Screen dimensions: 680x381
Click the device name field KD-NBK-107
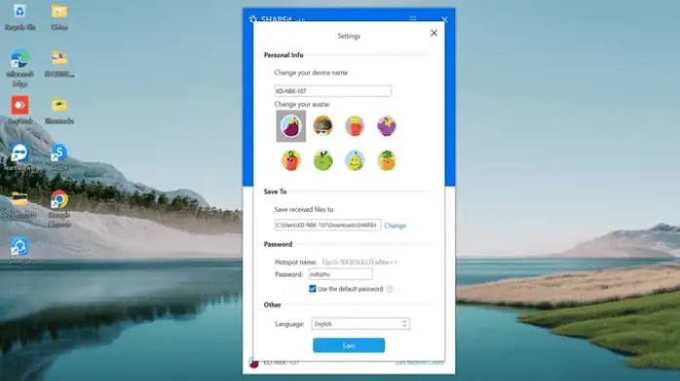click(x=333, y=91)
